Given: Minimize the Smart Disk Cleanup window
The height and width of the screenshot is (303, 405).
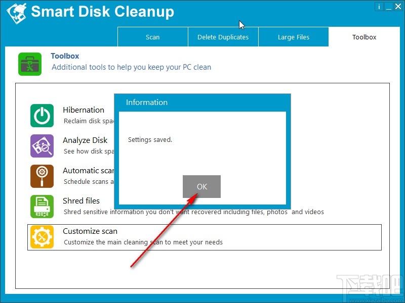Looking at the screenshot, I should pyautogui.click(x=388, y=7).
